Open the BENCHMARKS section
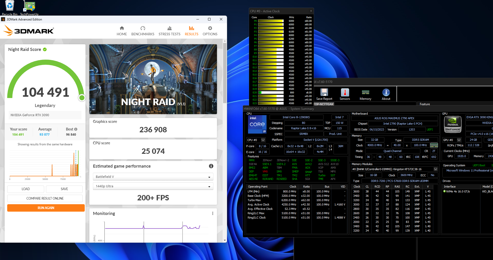The image size is (493, 260). click(x=143, y=31)
